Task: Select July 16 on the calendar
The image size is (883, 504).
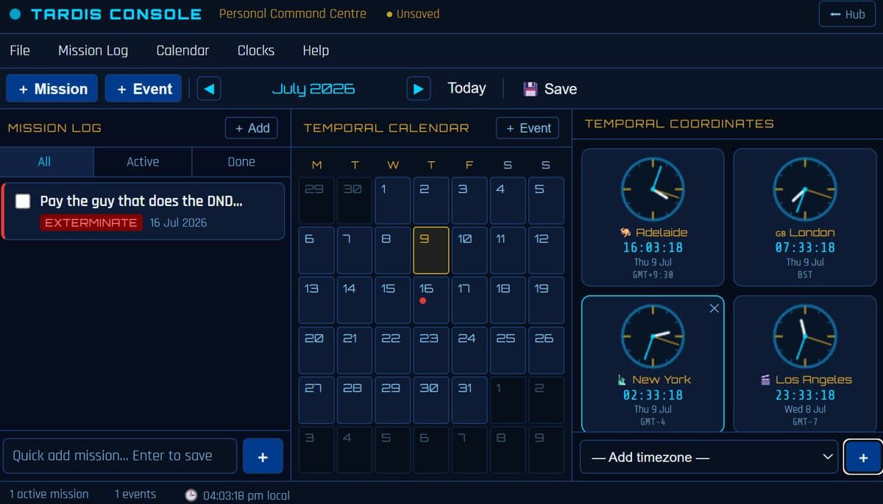Action: pyautogui.click(x=431, y=300)
